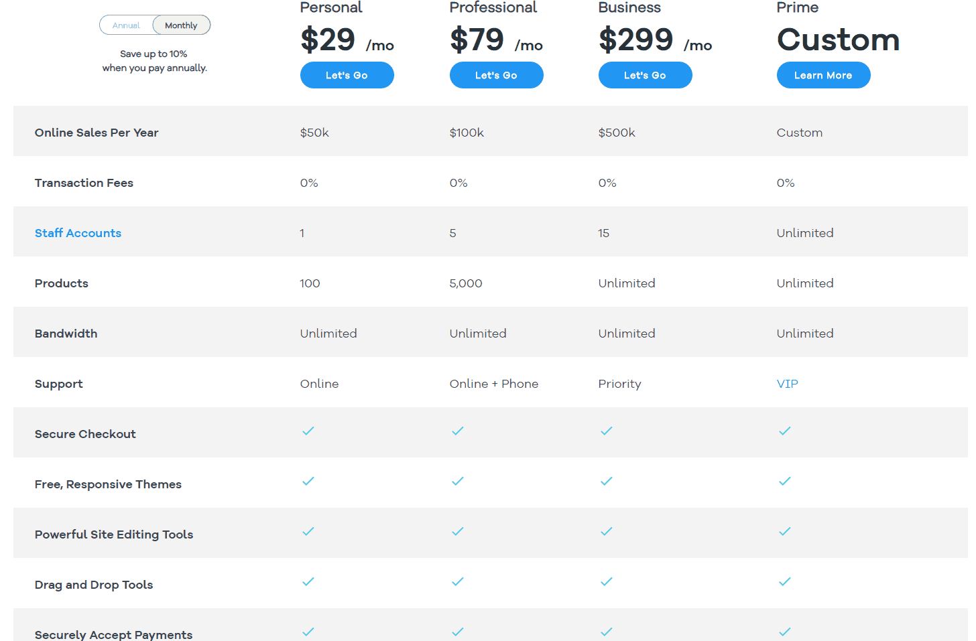
Task: Select the Prime plan column header
Action: pos(798,8)
